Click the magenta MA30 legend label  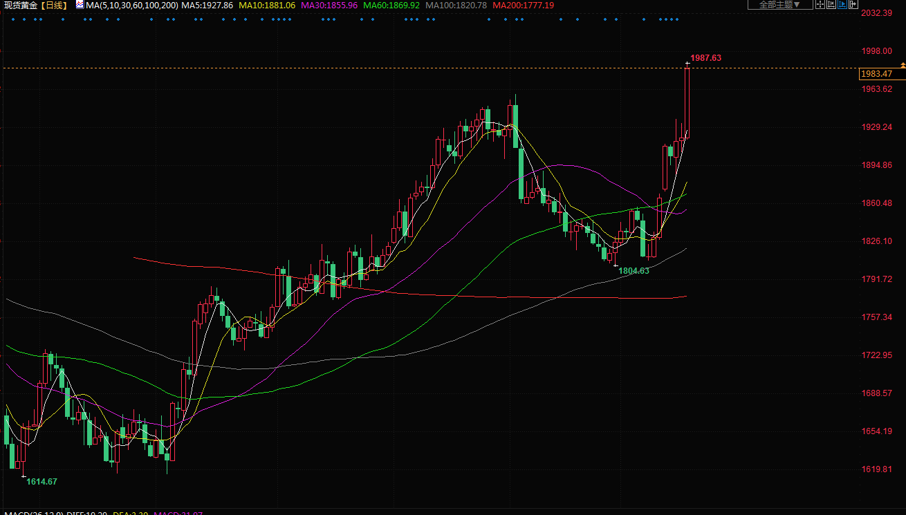click(329, 6)
